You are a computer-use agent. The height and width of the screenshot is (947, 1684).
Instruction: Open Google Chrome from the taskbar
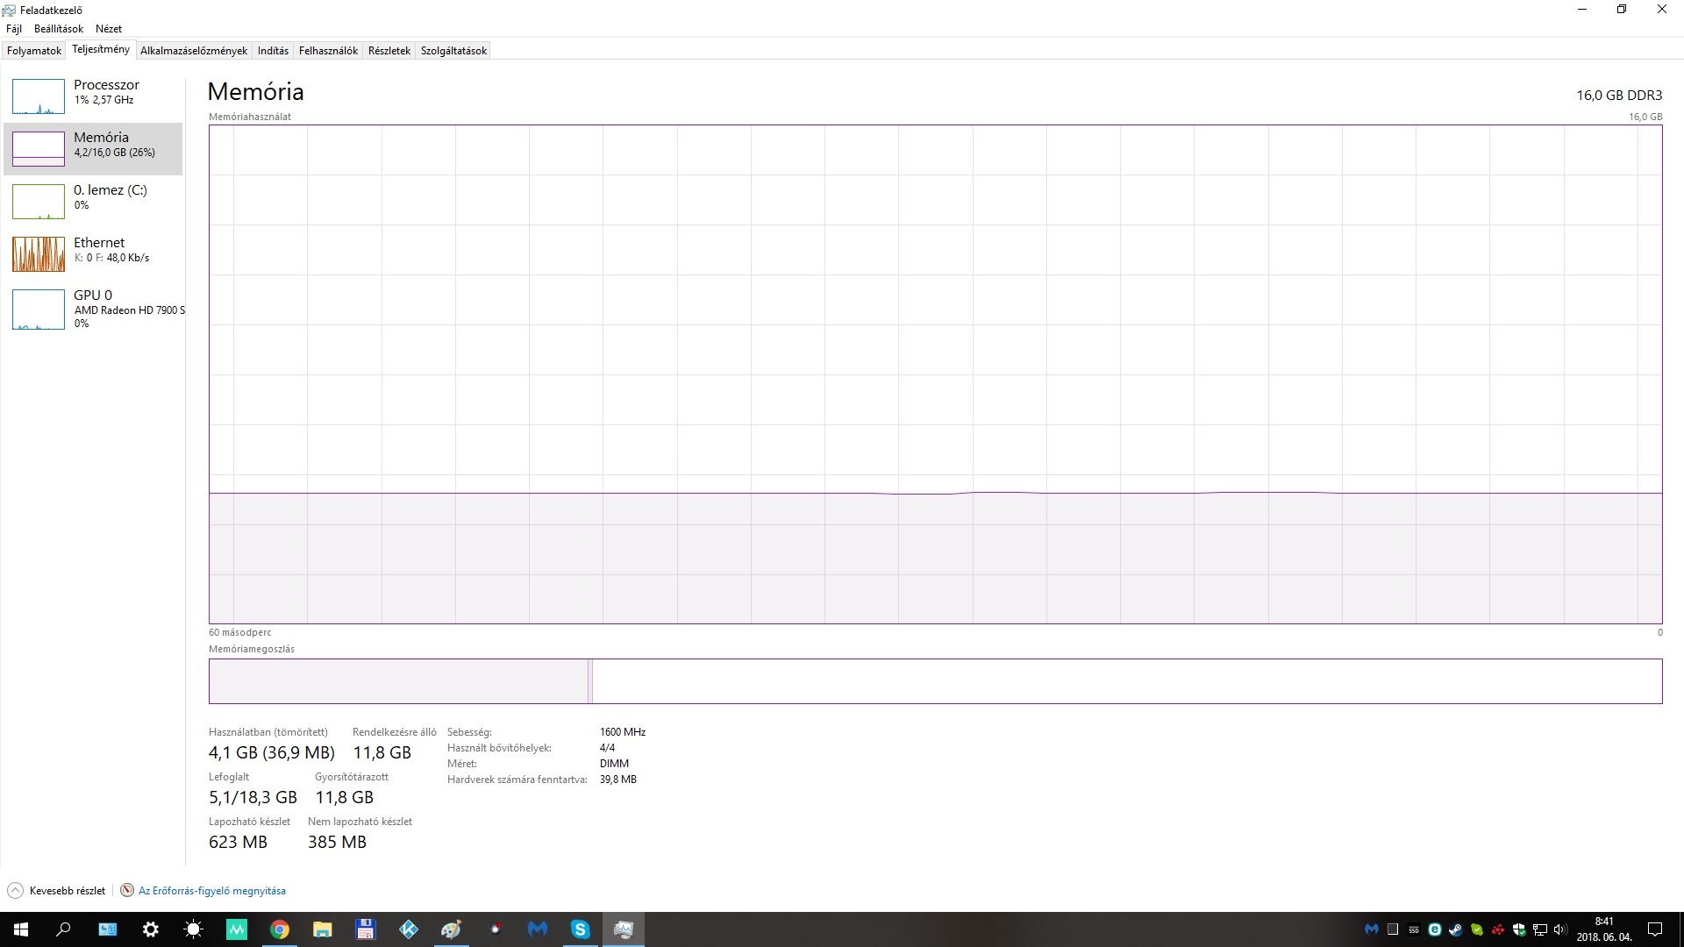pyautogui.click(x=280, y=929)
